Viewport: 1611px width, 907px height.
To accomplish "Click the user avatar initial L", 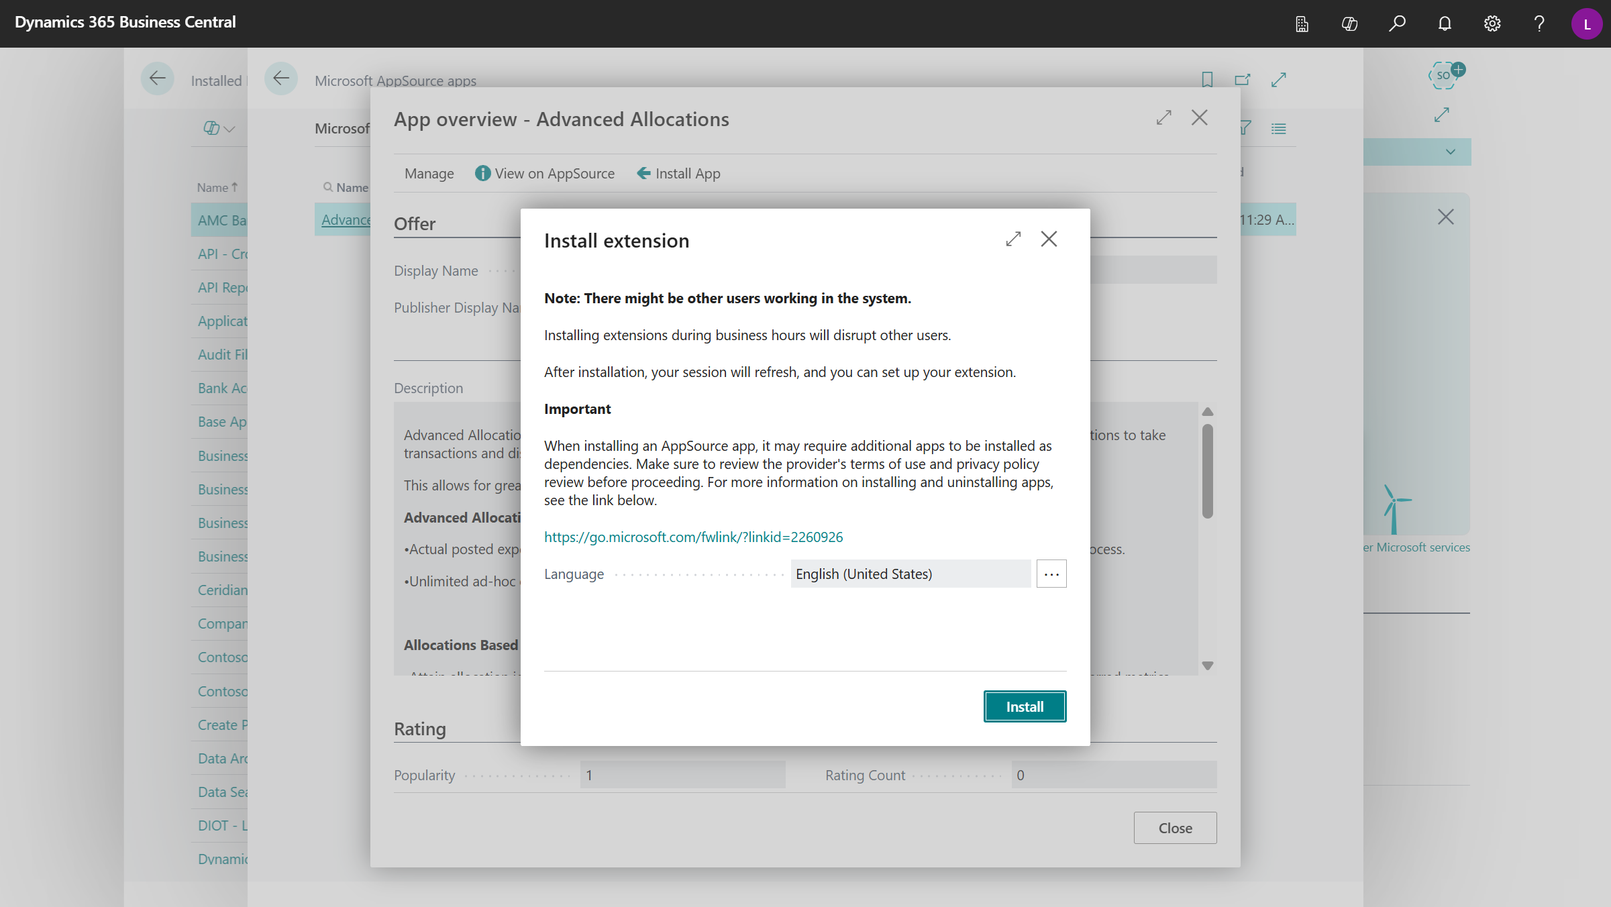I will [x=1587, y=23].
